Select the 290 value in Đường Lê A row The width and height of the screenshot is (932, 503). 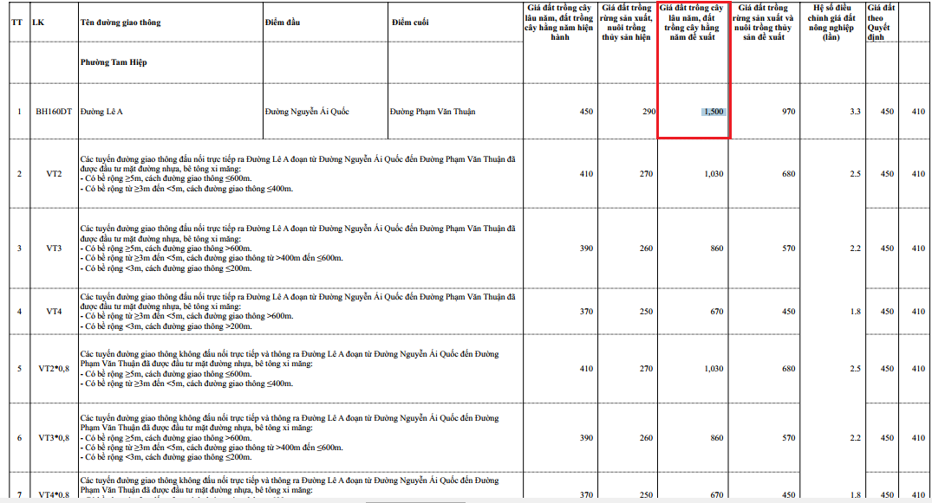[648, 112]
